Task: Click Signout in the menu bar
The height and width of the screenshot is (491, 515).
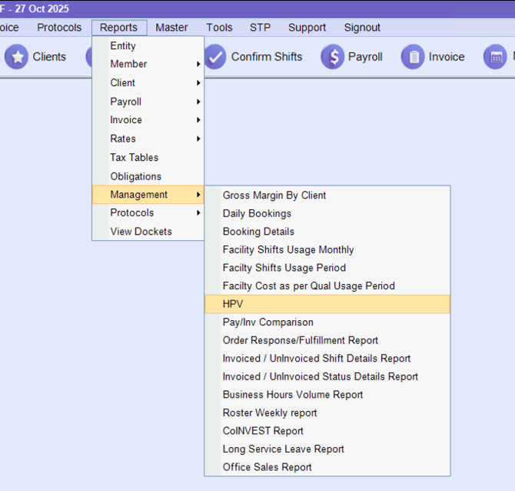Action: pyautogui.click(x=362, y=27)
